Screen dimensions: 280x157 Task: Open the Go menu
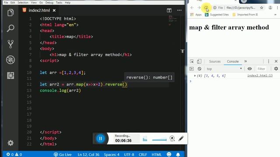pos(41,3)
